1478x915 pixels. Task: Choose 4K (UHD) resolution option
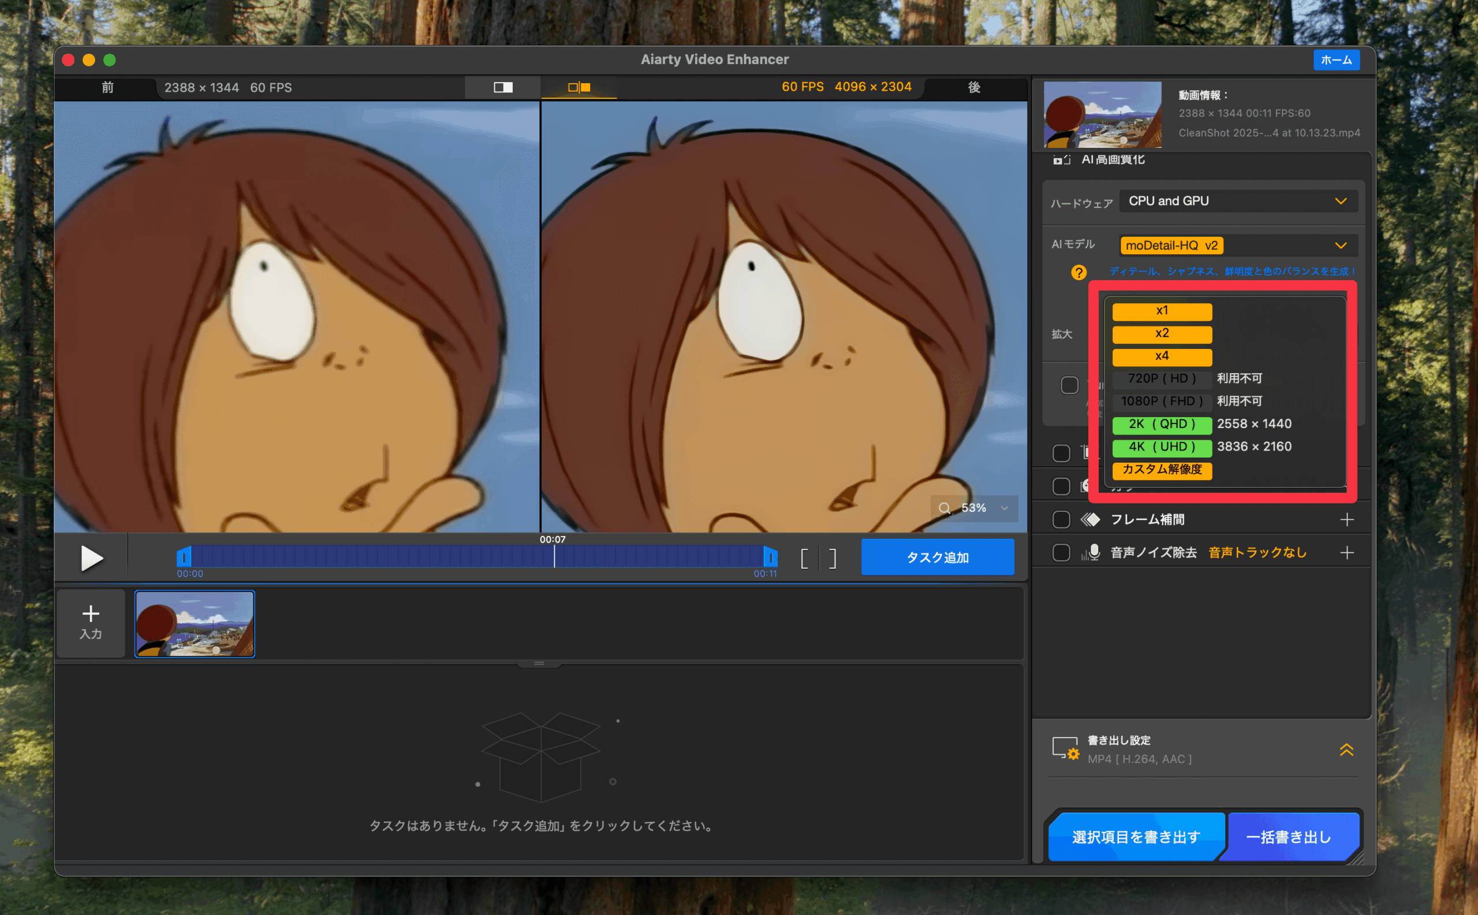tap(1162, 447)
